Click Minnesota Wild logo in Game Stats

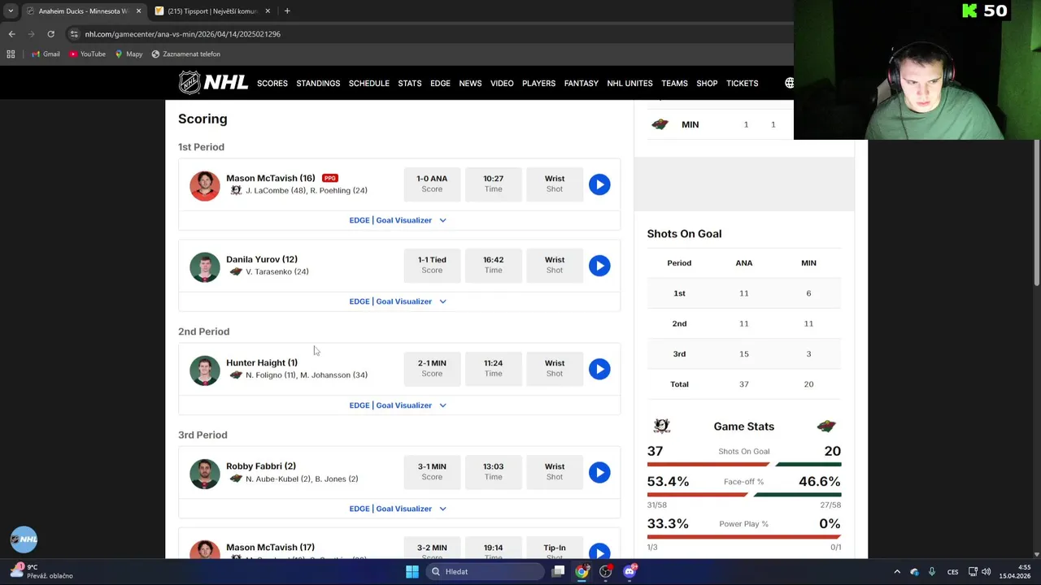tap(826, 426)
